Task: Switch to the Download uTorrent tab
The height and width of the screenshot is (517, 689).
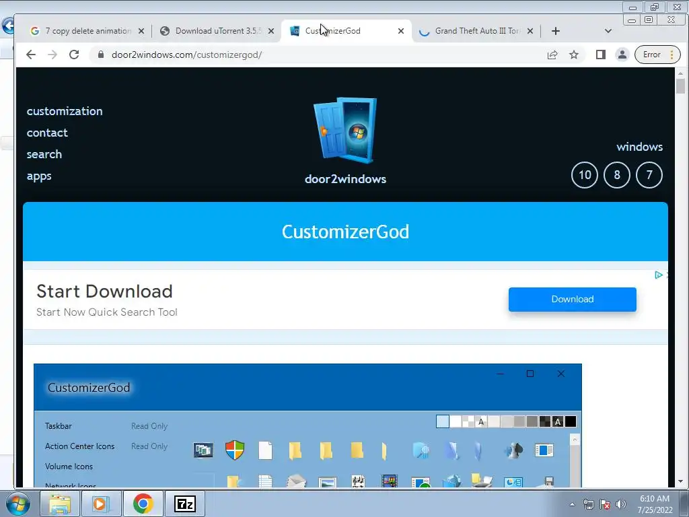Action: 218,31
